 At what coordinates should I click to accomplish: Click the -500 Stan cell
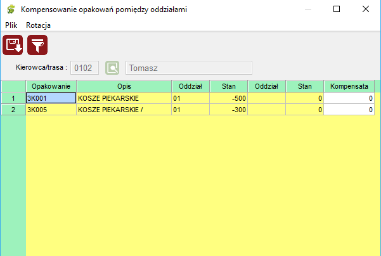coord(228,98)
